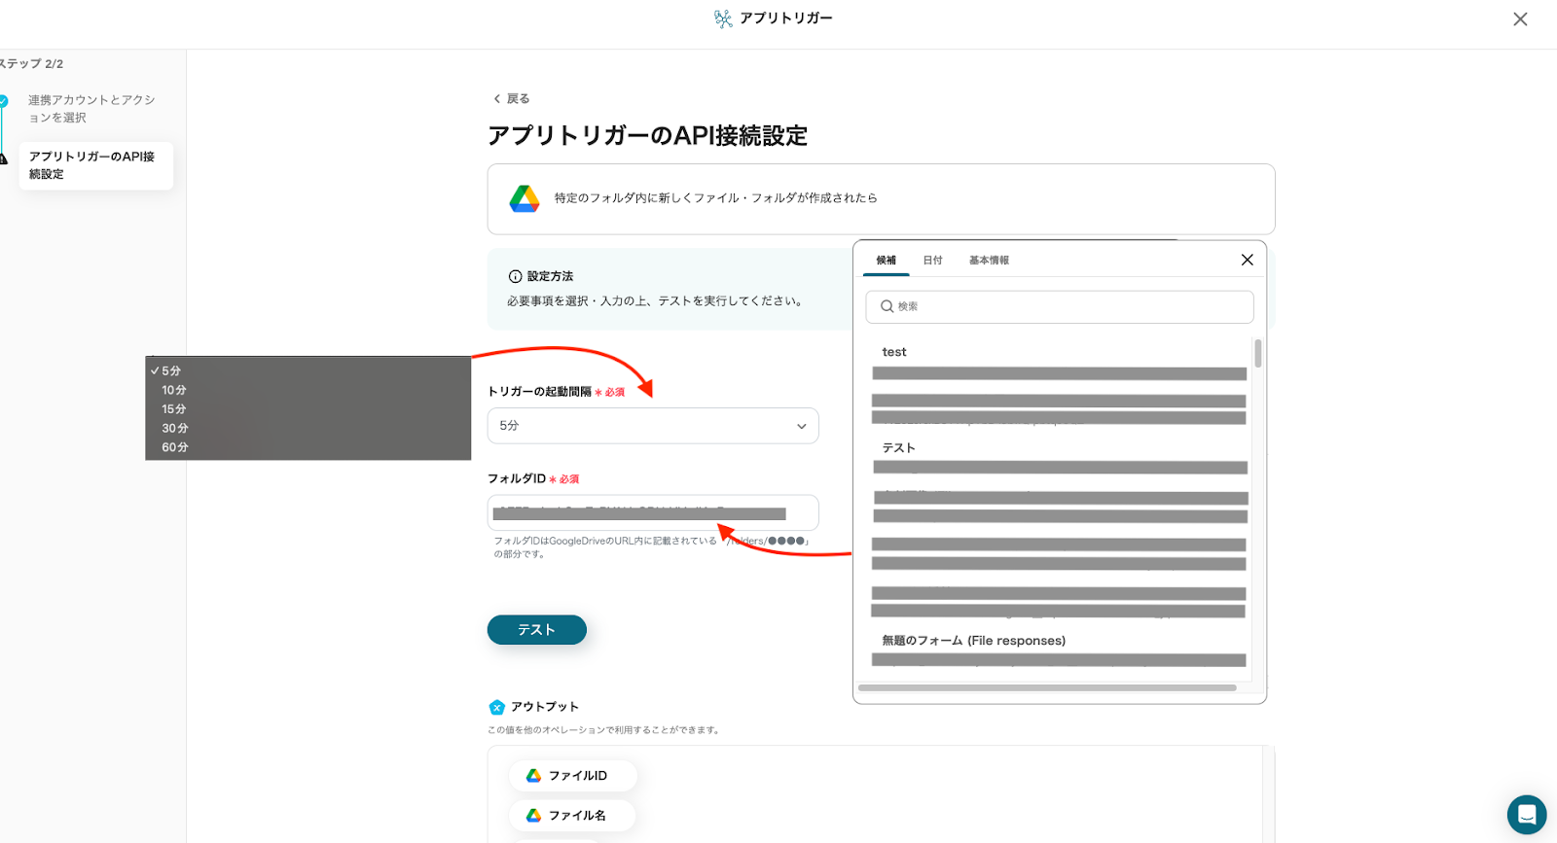Switch to the 基本情報 tab

tap(989, 261)
